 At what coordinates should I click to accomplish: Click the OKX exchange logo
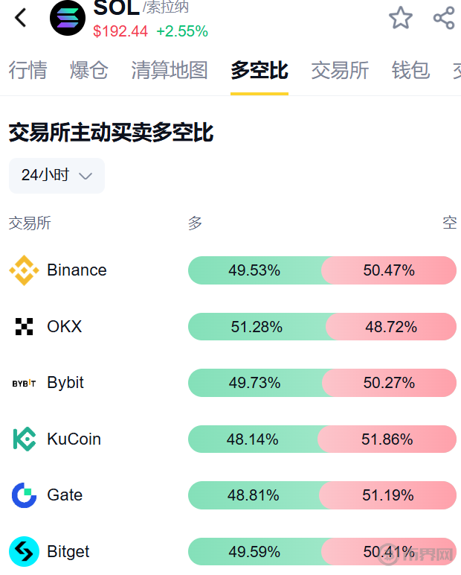tap(24, 326)
